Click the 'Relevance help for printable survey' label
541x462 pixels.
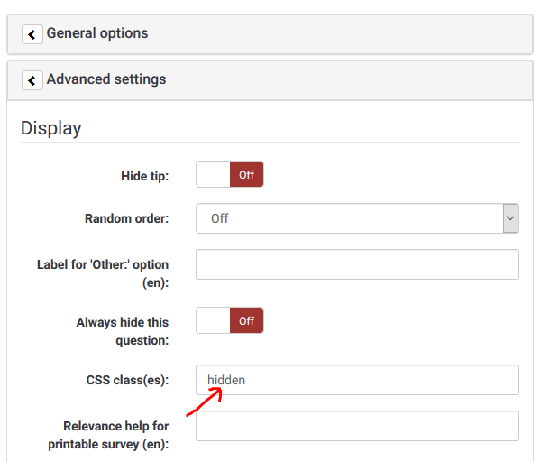(115, 434)
